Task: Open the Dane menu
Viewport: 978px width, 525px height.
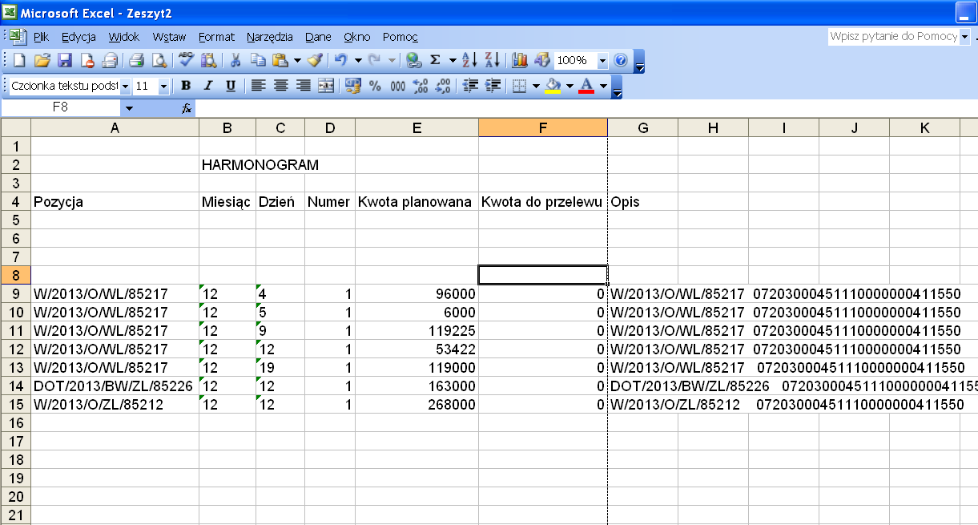Action: click(x=318, y=37)
